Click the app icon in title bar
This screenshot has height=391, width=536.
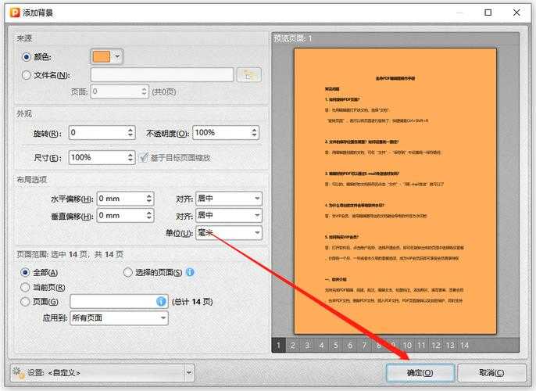[10, 13]
